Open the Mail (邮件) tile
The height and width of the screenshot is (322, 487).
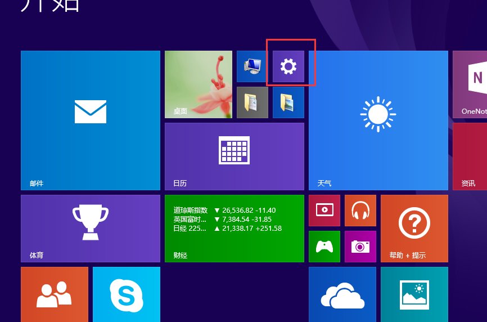point(90,120)
